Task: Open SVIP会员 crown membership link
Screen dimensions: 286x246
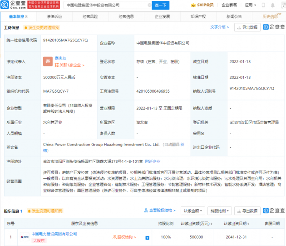Action: point(202,5)
